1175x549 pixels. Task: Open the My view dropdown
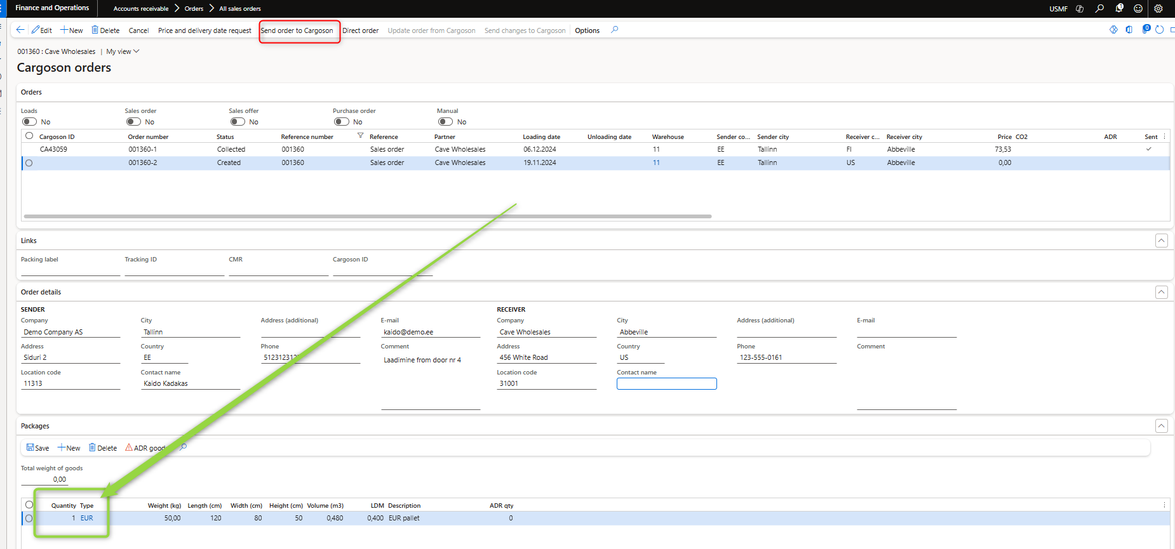[x=123, y=51]
